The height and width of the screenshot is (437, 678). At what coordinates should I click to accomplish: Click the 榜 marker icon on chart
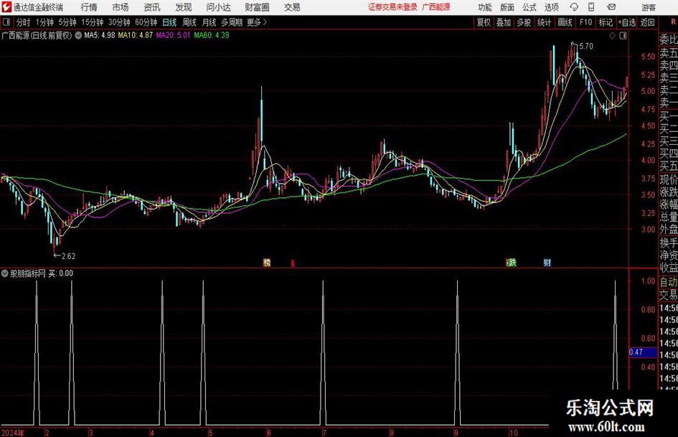267,263
